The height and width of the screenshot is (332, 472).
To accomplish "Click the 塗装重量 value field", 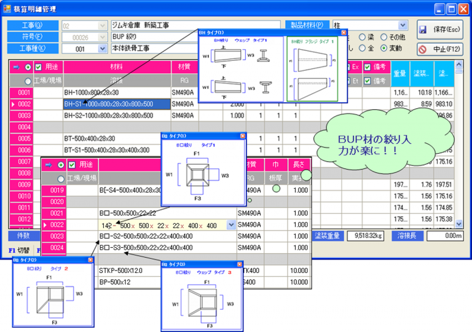I will (367, 236).
